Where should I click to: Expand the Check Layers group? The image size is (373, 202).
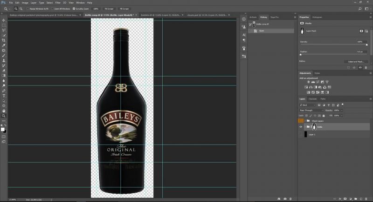coord(305,121)
